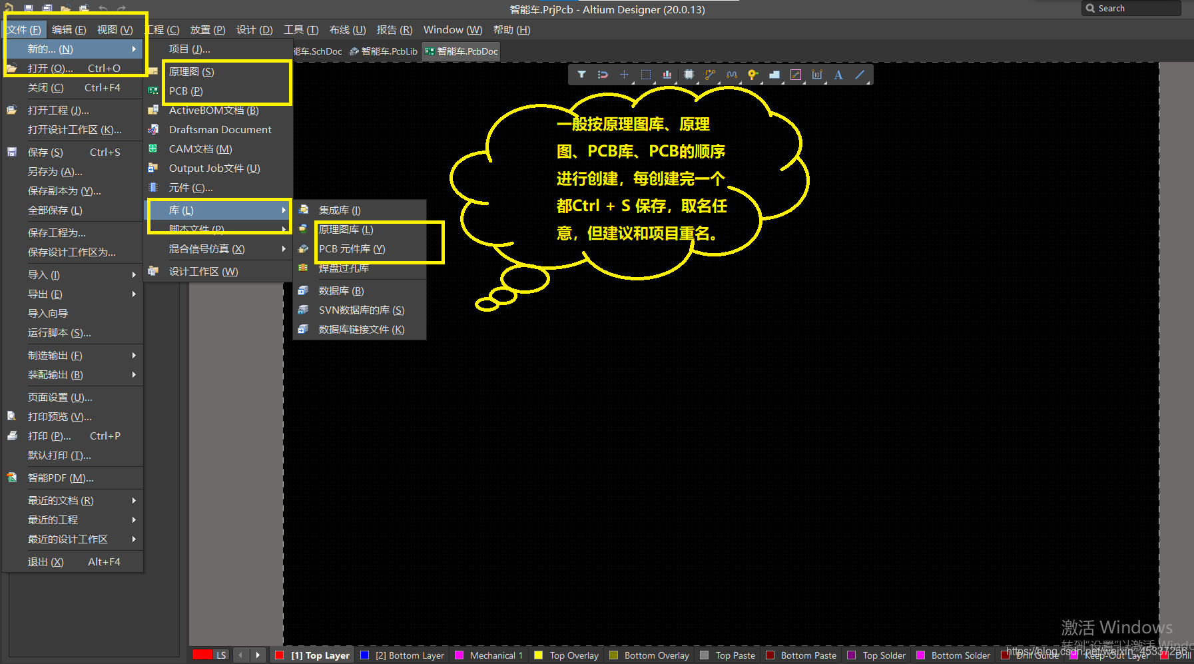Open the align objects tool icon

tap(667, 75)
